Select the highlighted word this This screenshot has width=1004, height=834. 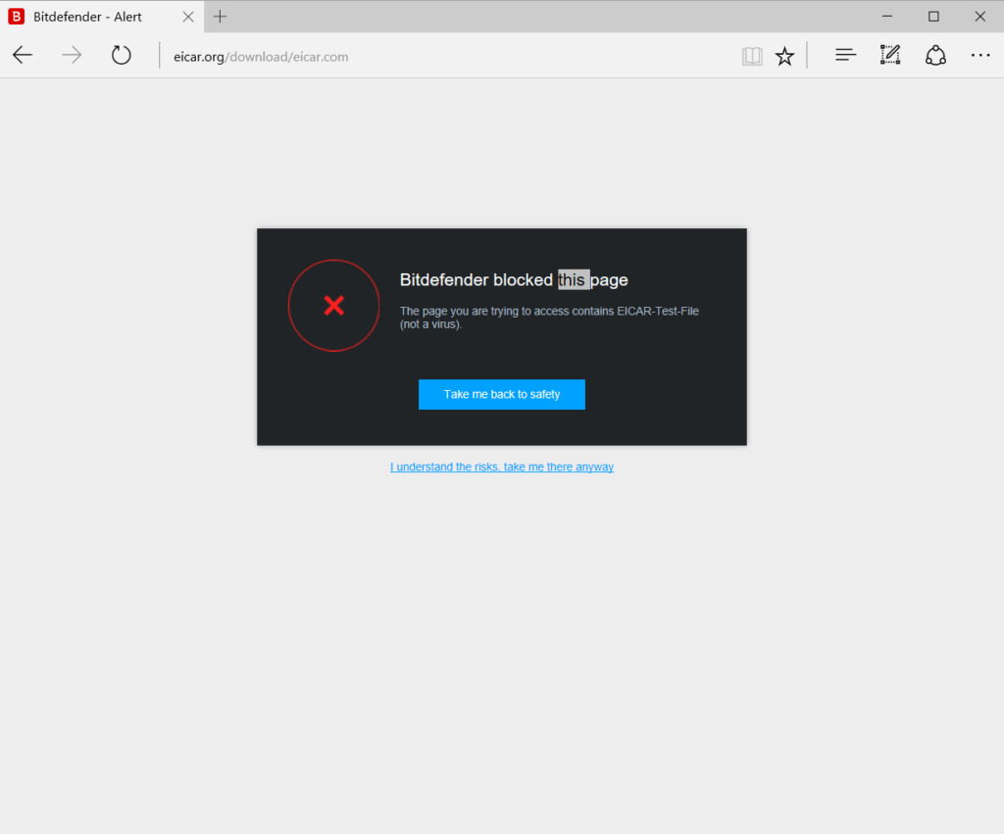[x=573, y=279]
